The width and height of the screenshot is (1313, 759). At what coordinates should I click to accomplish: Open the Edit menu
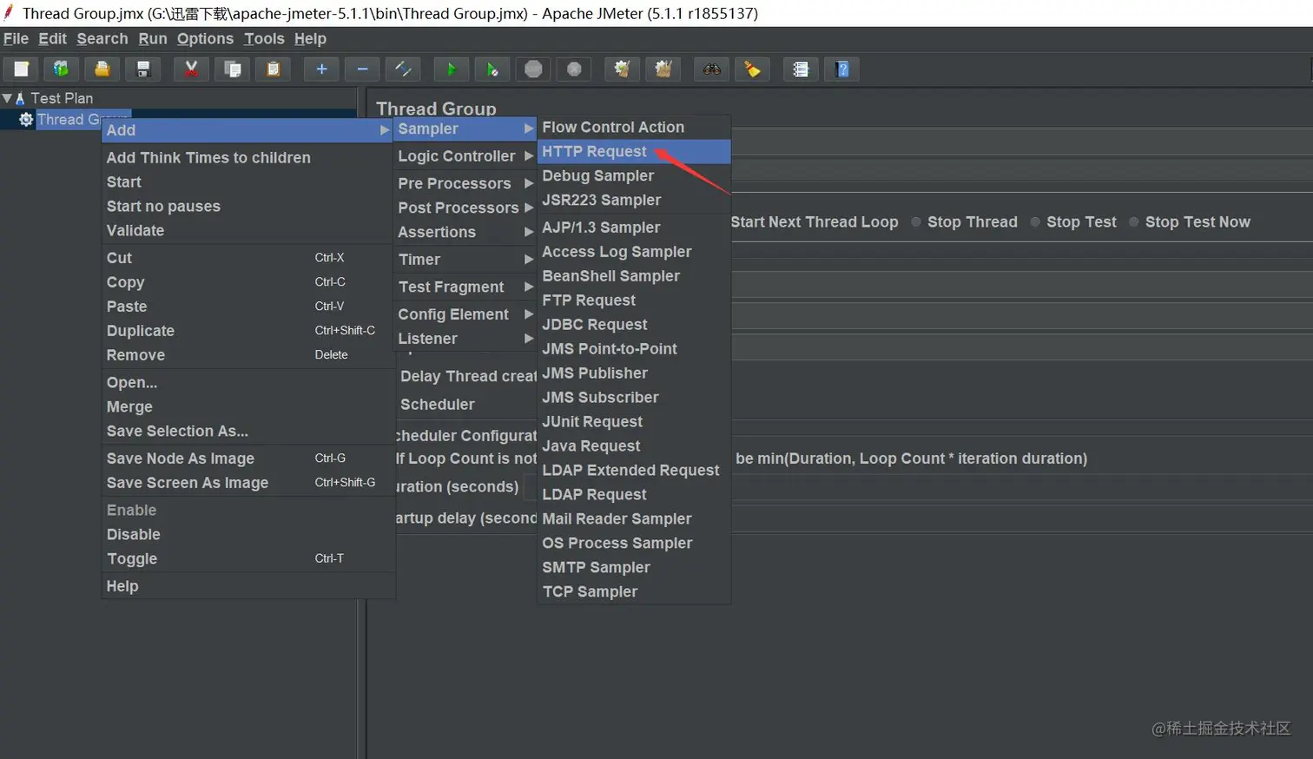pyautogui.click(x=52, y=39)
